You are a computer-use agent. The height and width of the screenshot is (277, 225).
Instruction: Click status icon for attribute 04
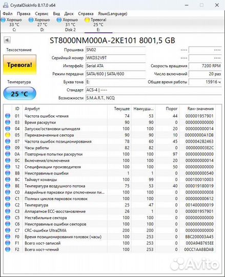coord(8,129)
